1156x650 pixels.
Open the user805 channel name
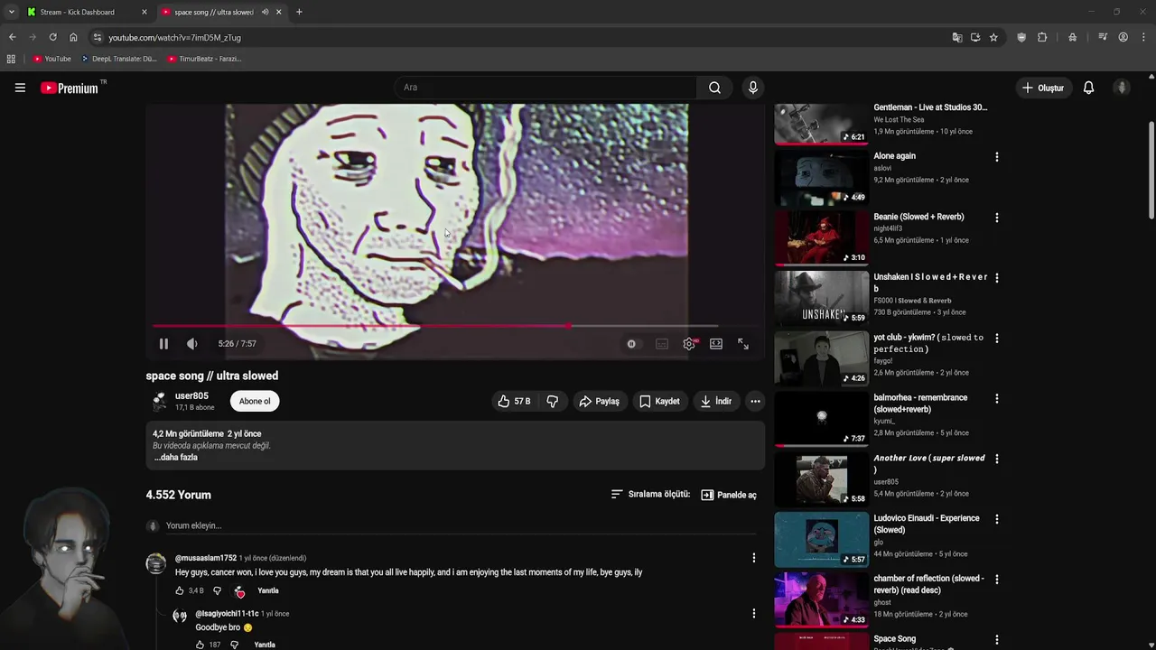pyautogui.click(x=191, y=395)
